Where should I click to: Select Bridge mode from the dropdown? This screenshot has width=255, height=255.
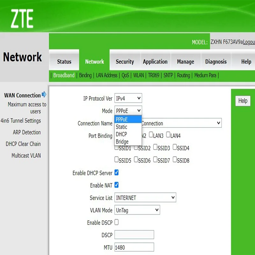click(122, 142)
